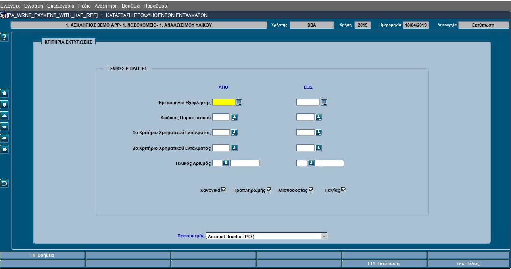Click the left arrow sidebar icon

[4, 138]
